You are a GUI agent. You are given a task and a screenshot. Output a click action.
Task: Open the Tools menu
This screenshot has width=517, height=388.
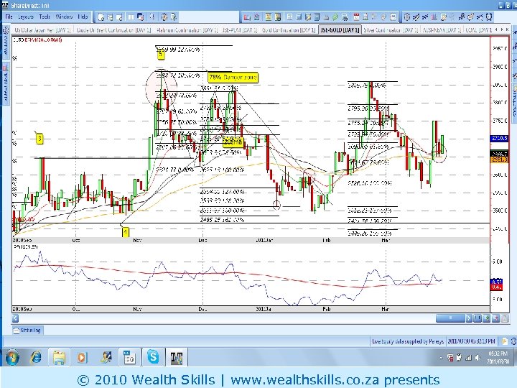pyautogui.click(x=45, y=17)
